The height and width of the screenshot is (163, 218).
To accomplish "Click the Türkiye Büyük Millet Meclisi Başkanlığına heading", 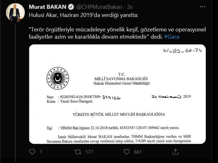I will pyautogui.click(x=119, y=114).
